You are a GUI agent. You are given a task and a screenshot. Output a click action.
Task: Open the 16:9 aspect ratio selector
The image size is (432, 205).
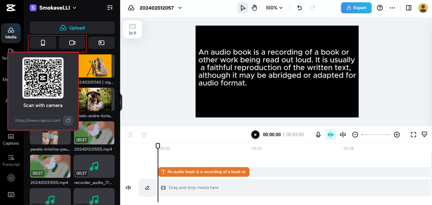pyautogui.click(x=132, y=29)
